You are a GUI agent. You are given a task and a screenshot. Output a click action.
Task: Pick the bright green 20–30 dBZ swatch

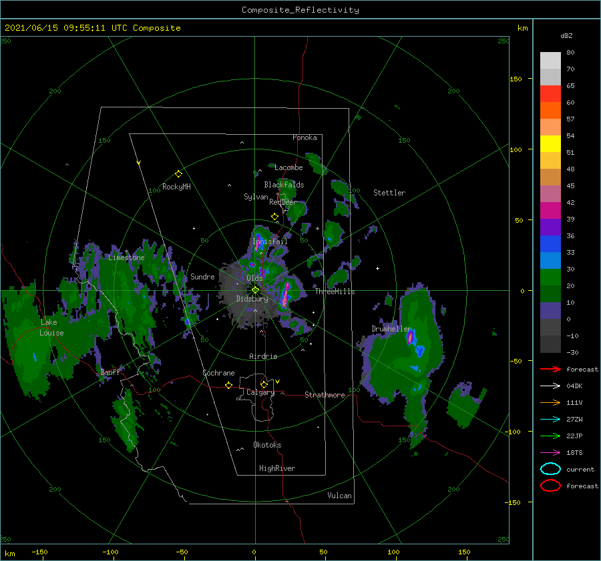click(x=550, y=277)
